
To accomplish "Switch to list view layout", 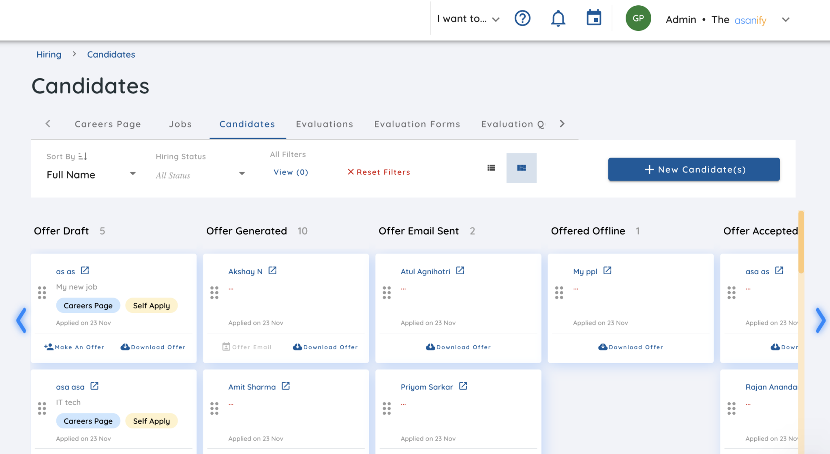I will pos(491,168).
